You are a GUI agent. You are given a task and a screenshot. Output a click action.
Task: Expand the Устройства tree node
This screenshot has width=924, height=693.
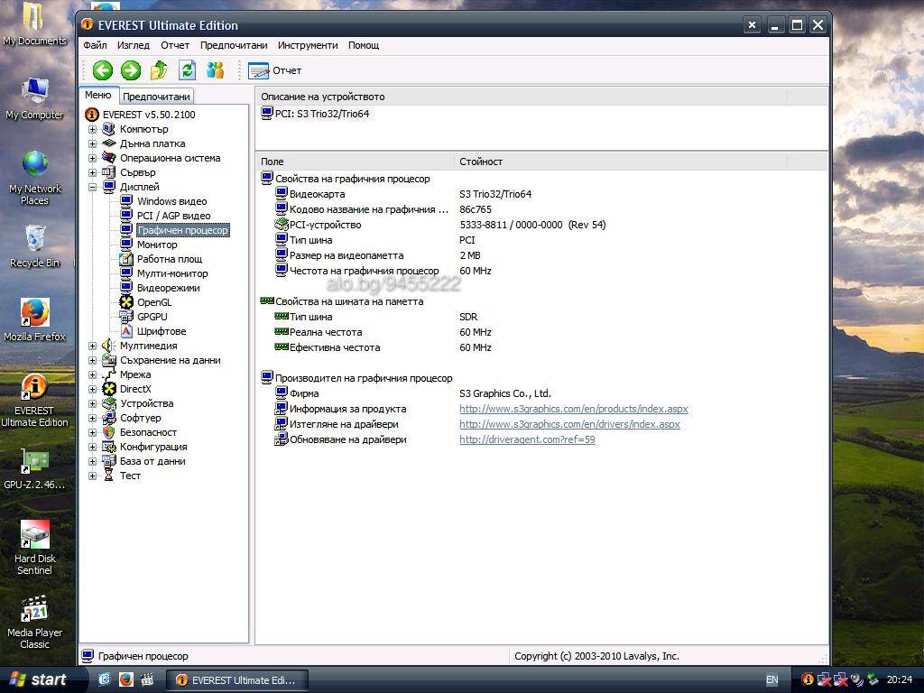[93, 403]
